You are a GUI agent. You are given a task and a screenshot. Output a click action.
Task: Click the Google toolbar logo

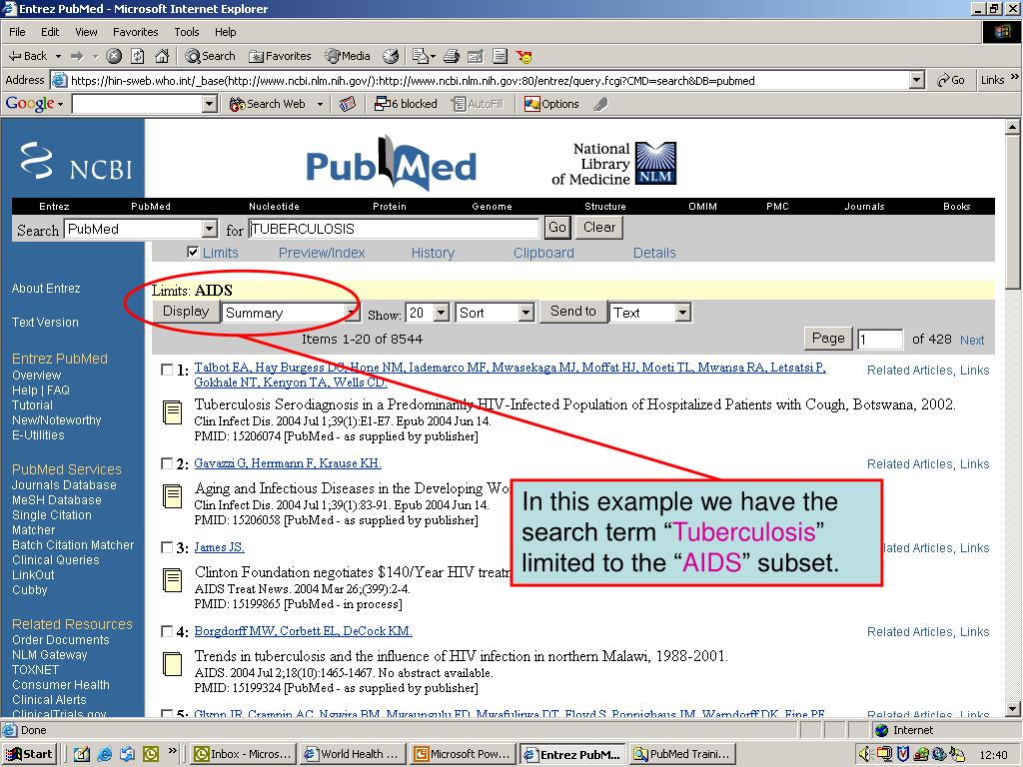30,104
